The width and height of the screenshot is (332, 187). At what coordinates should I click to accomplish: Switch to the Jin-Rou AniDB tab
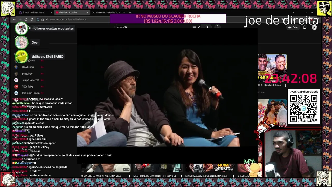click(x=33, y=12)
